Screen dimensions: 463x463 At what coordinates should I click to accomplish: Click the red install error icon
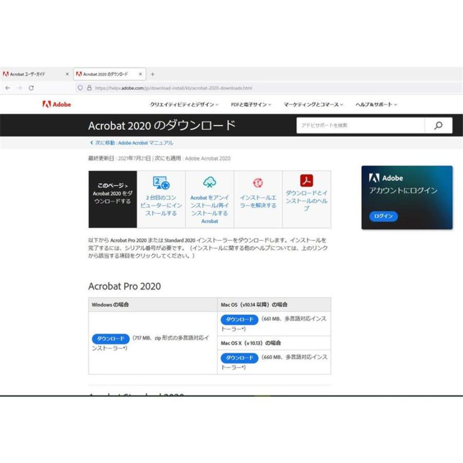click(258, 183)
